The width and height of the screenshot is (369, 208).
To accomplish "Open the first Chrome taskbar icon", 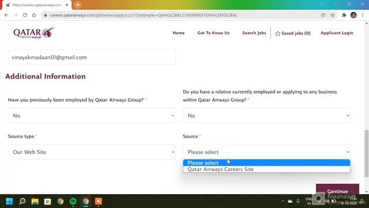I will [60, 201].
